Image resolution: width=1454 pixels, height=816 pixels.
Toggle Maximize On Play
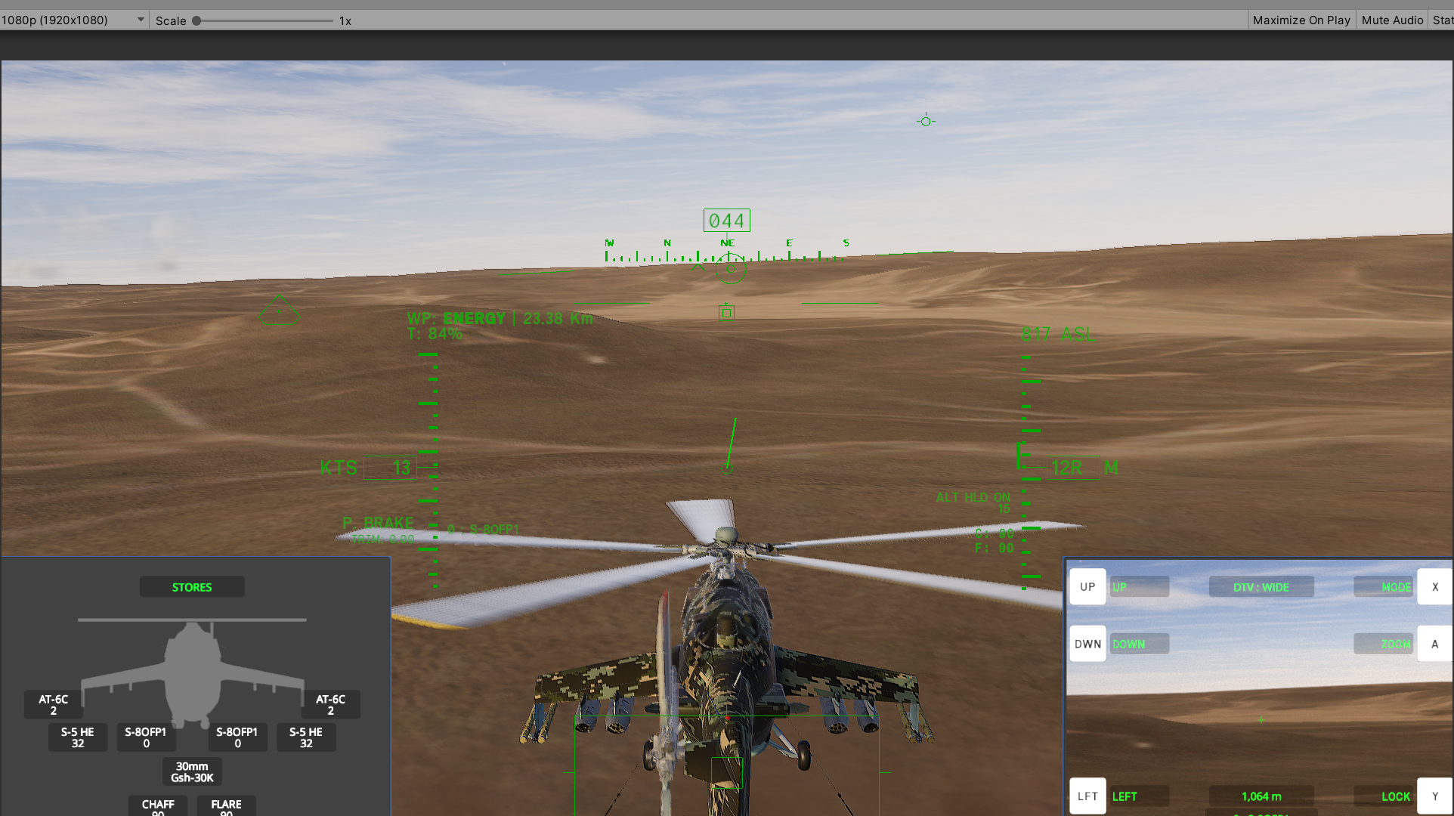[x=1301, y=20]
